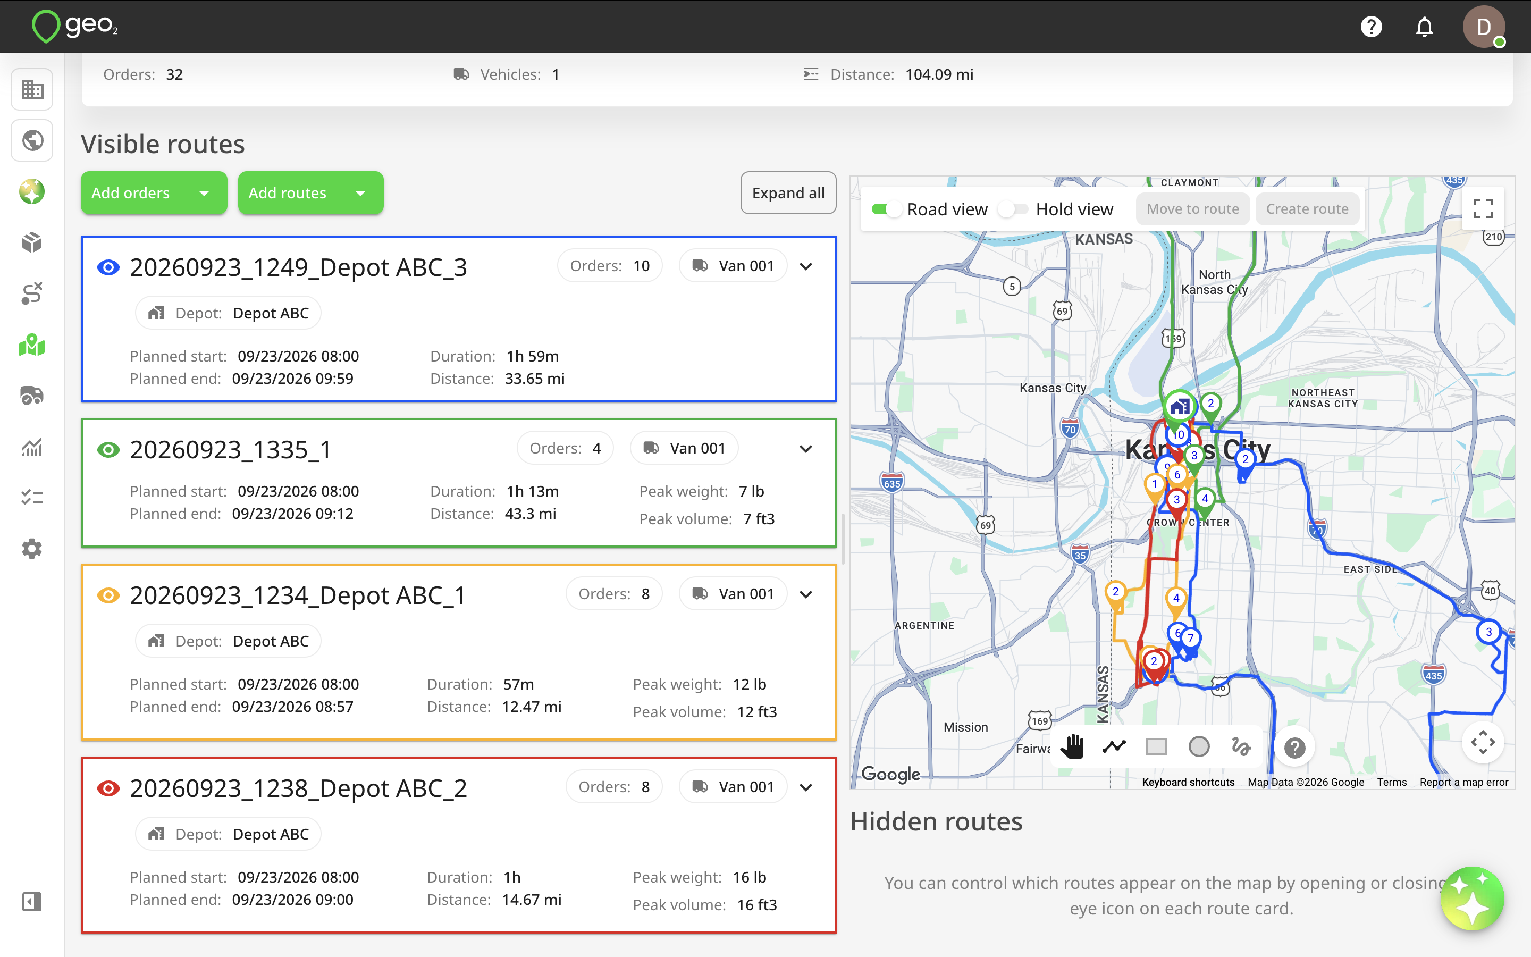Click the map recenter arrows button
This screenshot has width=1531, height=957.
pos(1483,742)
